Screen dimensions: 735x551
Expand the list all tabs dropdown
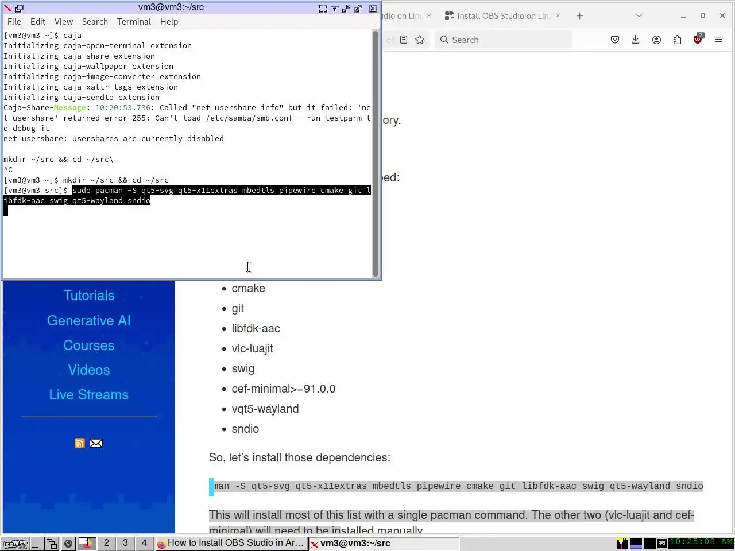point(639,16)
